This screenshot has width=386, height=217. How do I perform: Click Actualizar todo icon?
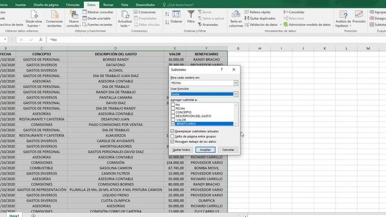(125, 14)
